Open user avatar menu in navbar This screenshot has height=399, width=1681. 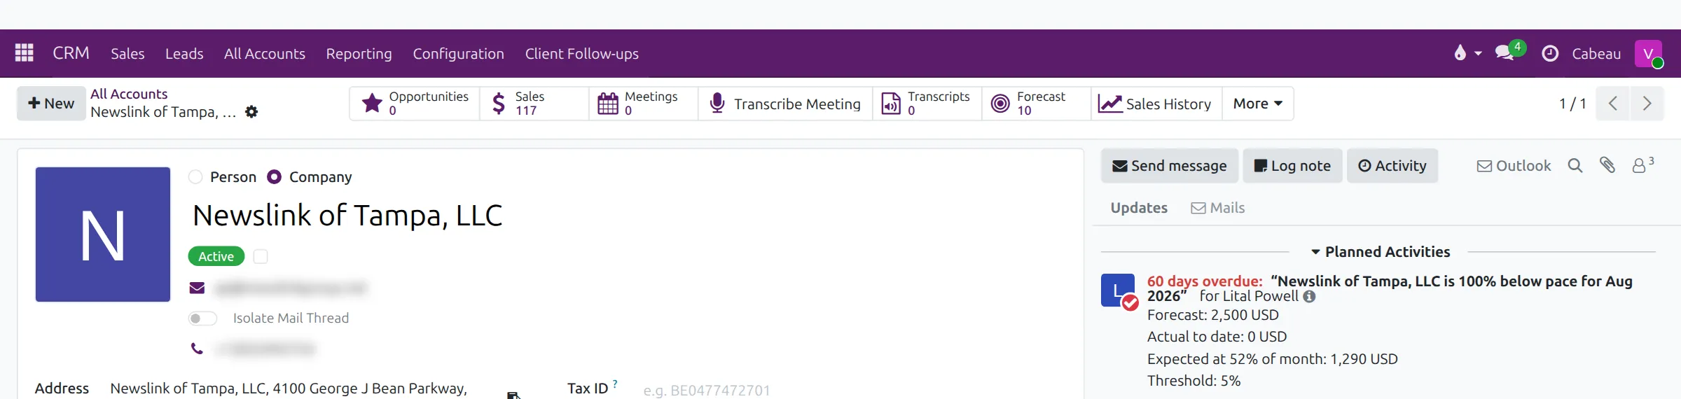[1649, 53]
